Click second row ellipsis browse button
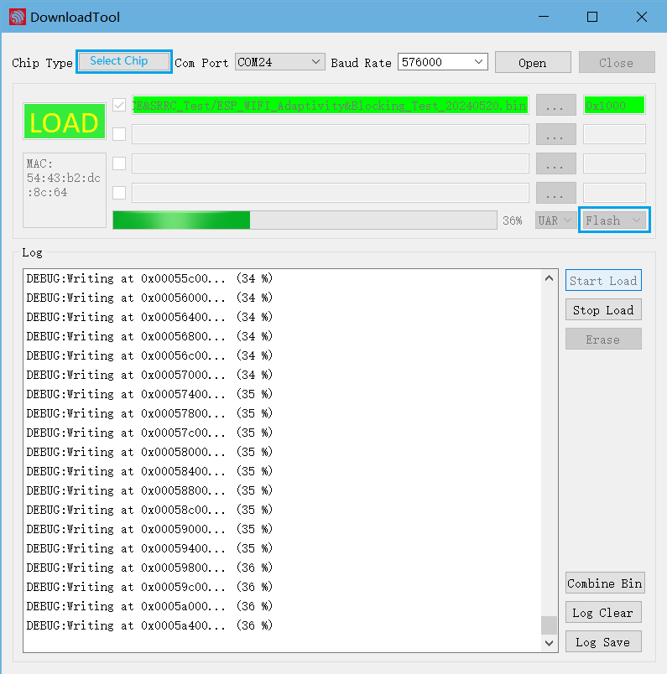This screenshot has width=667, height=674. (x=555, y=134)
